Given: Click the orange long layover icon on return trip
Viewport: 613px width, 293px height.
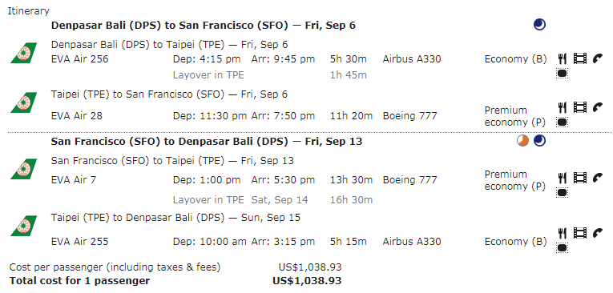Looking at the screenshot, I should click(522, 141).
